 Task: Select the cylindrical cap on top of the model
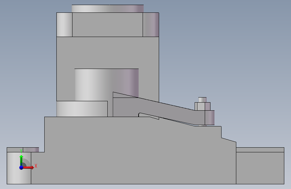pyautogui.click(x=108, y=8)
